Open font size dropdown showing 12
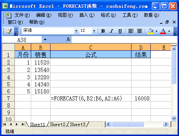 [94, 31]
